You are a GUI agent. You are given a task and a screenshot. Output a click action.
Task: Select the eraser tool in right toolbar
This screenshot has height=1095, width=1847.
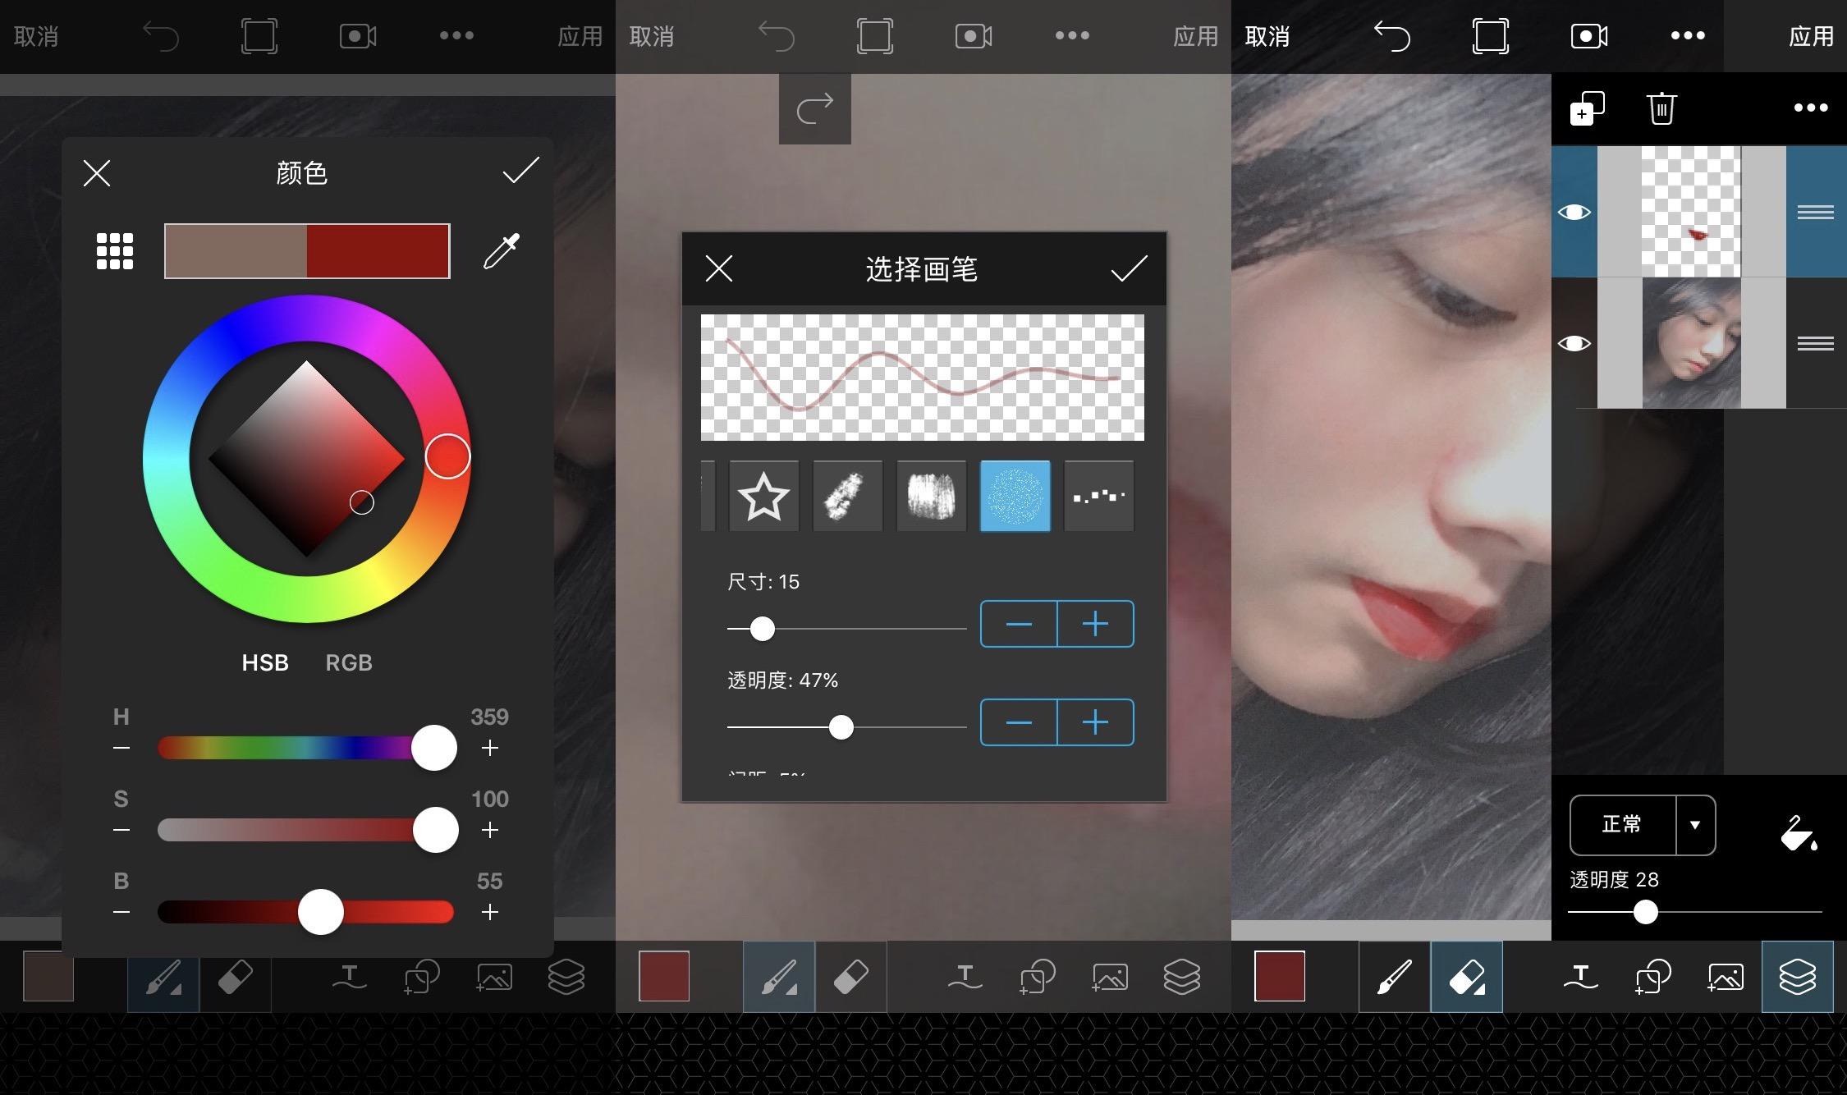pos(1467,977)
